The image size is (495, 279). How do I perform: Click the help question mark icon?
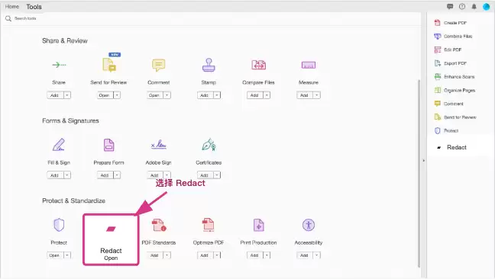tap(462, 7)
